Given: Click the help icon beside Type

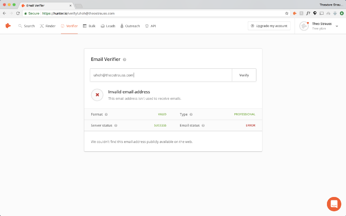Looking at the screenshot, I should pyautogui.click(x=191, y=114).
